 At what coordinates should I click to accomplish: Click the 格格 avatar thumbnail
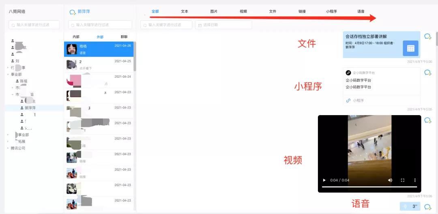point(72,49)
